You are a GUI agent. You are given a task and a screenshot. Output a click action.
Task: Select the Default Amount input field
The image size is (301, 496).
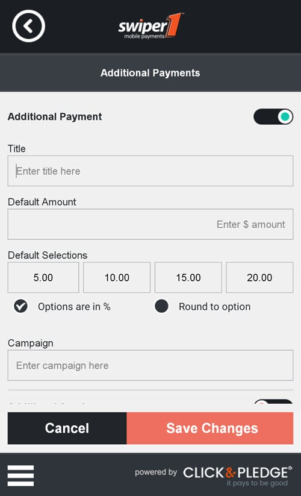pyautogui.click(x=150, y=224)
